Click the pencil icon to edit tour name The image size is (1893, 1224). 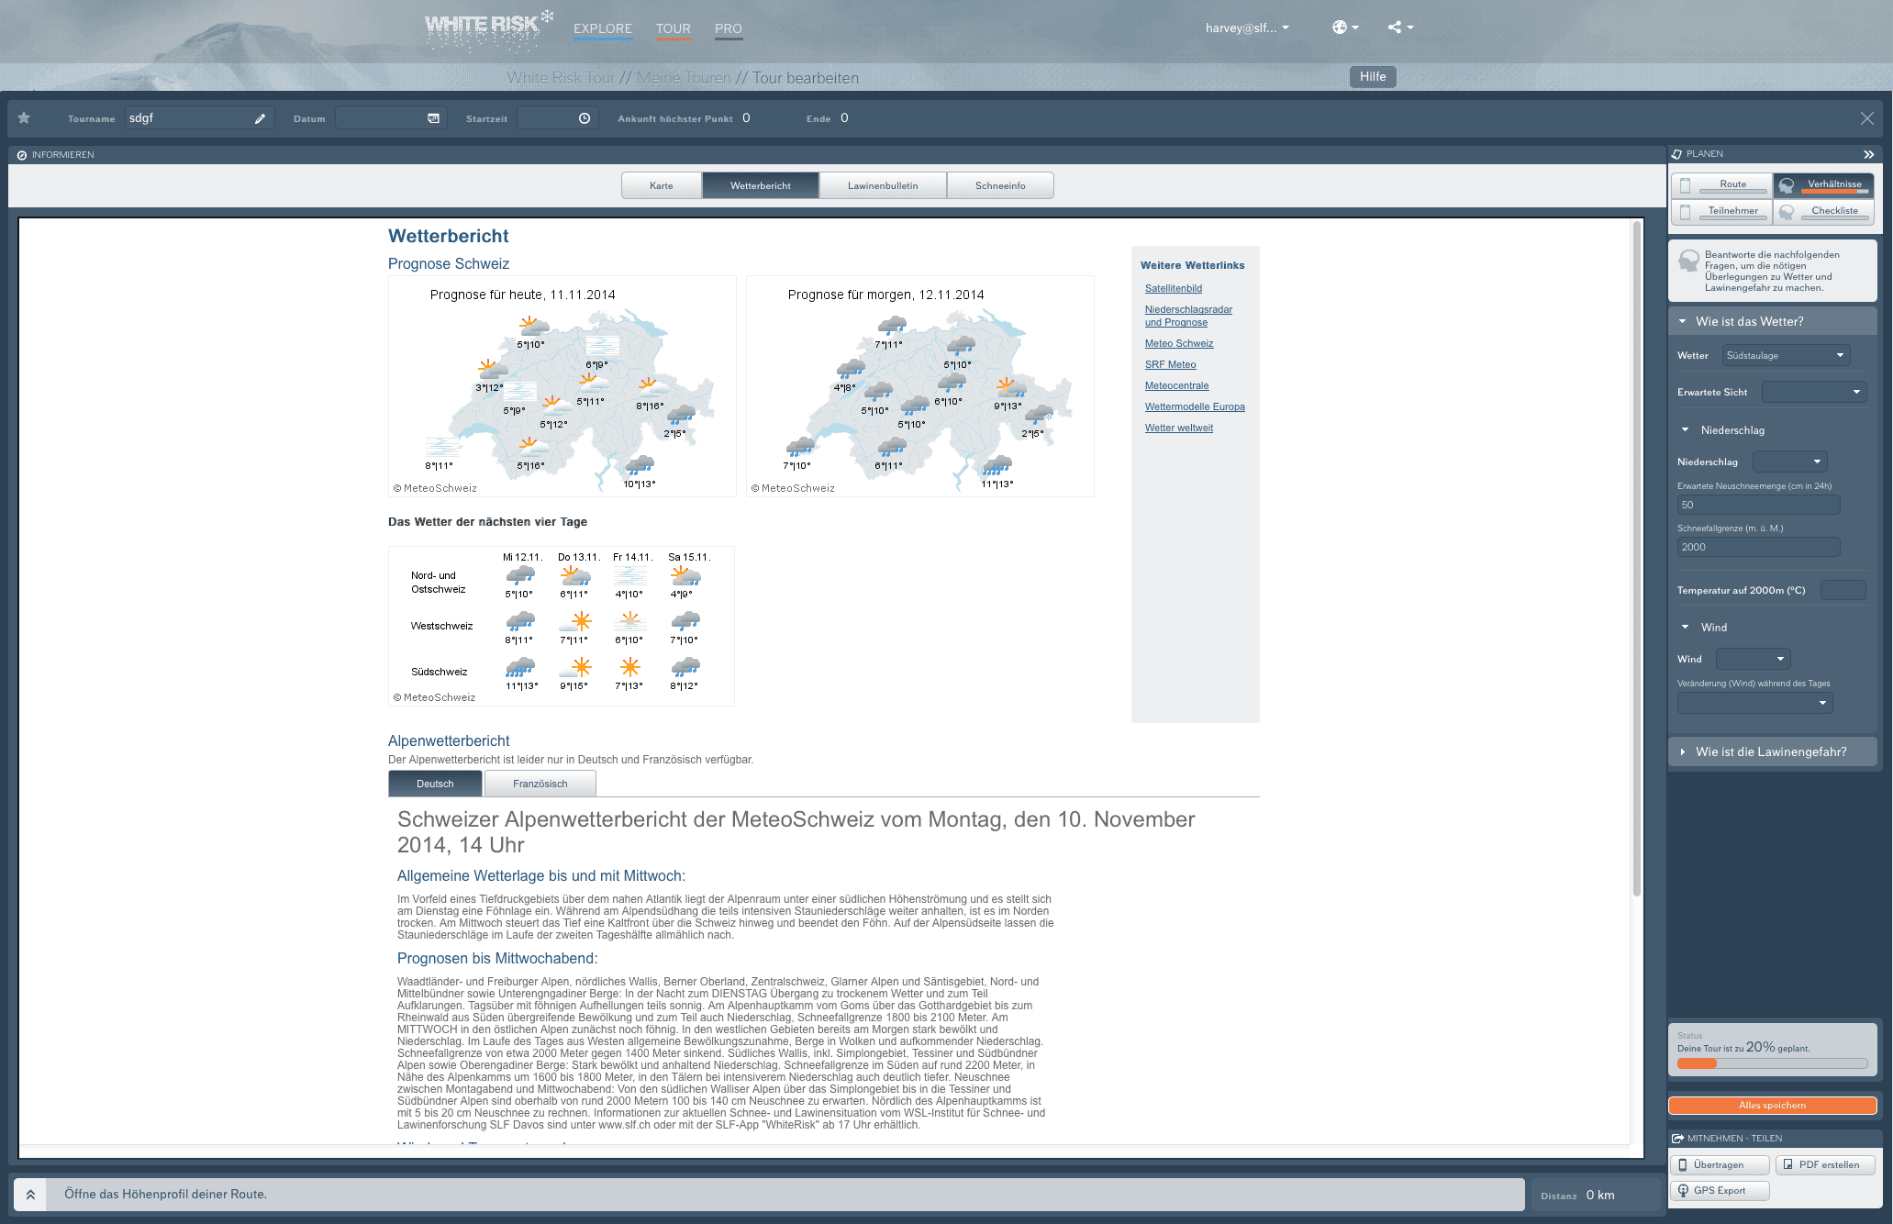tap(260, 118)
